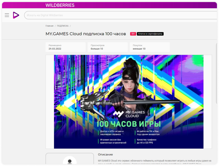Open the hamburger menu

[7, 15]
